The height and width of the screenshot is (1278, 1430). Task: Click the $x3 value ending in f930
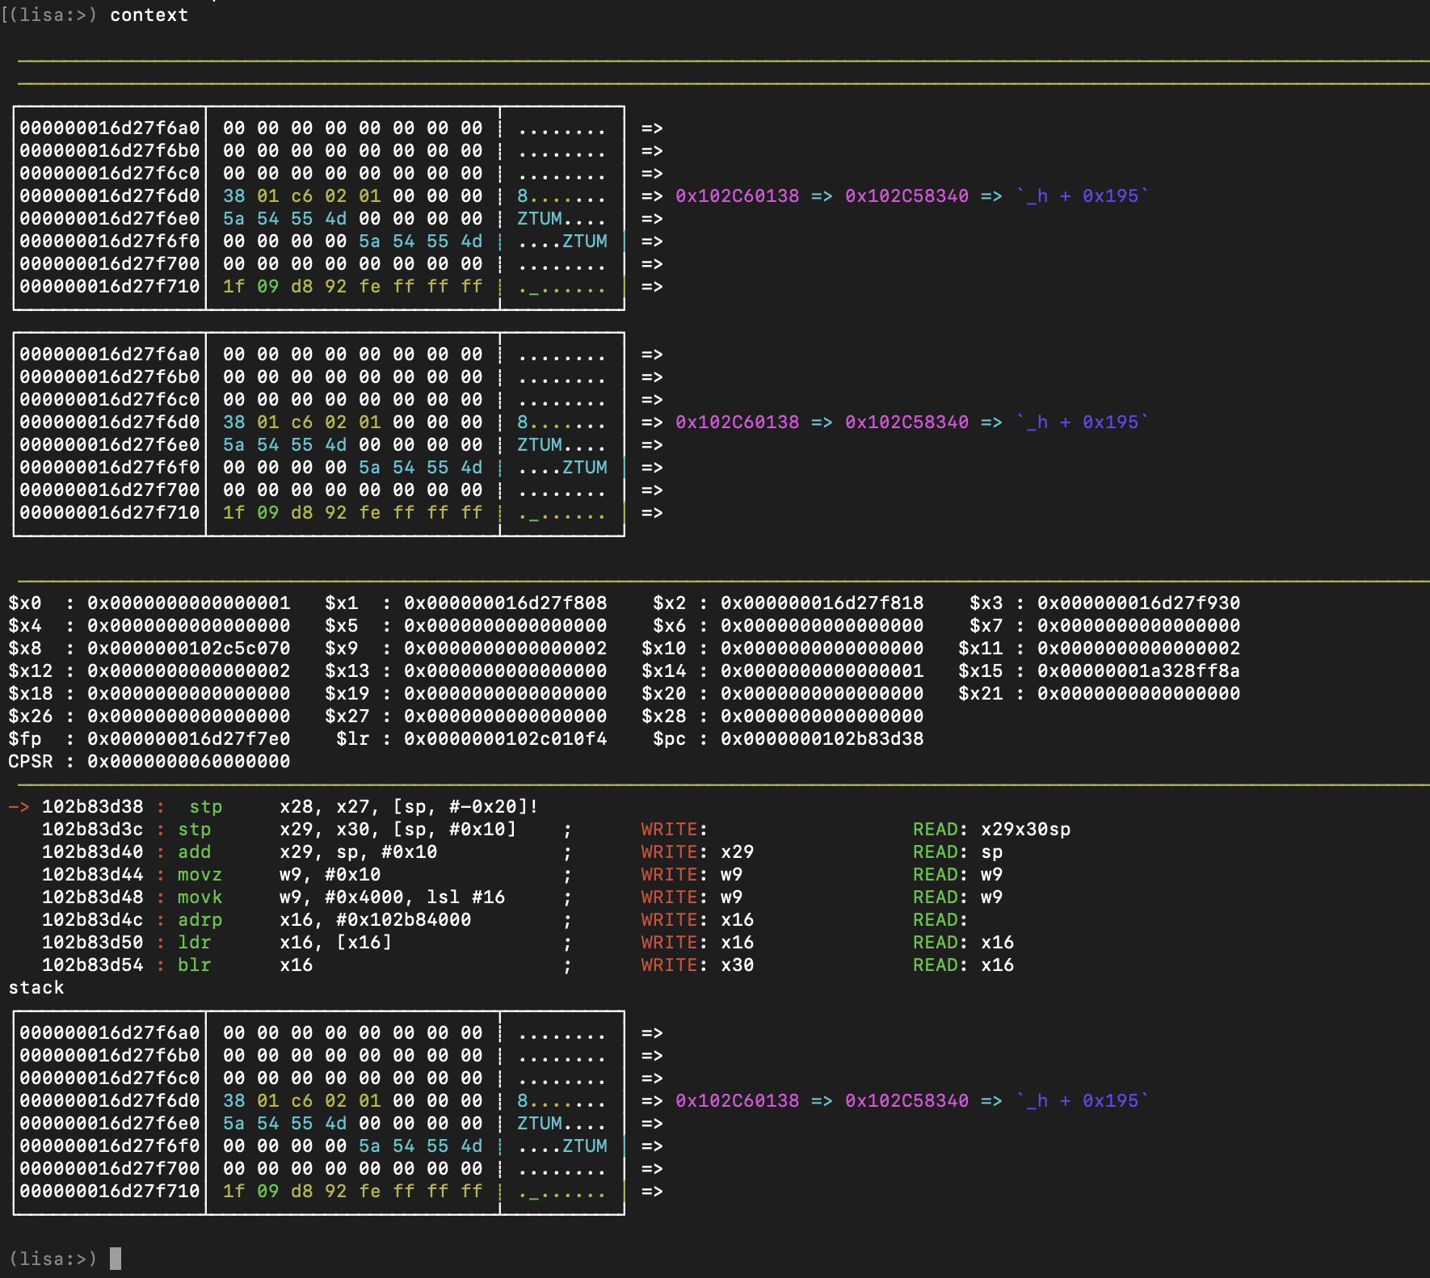1138,603
